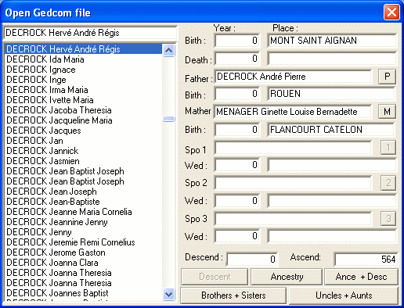
Task: Select DECROCK Joanna Clara
Action: click(x=84, y=263)
